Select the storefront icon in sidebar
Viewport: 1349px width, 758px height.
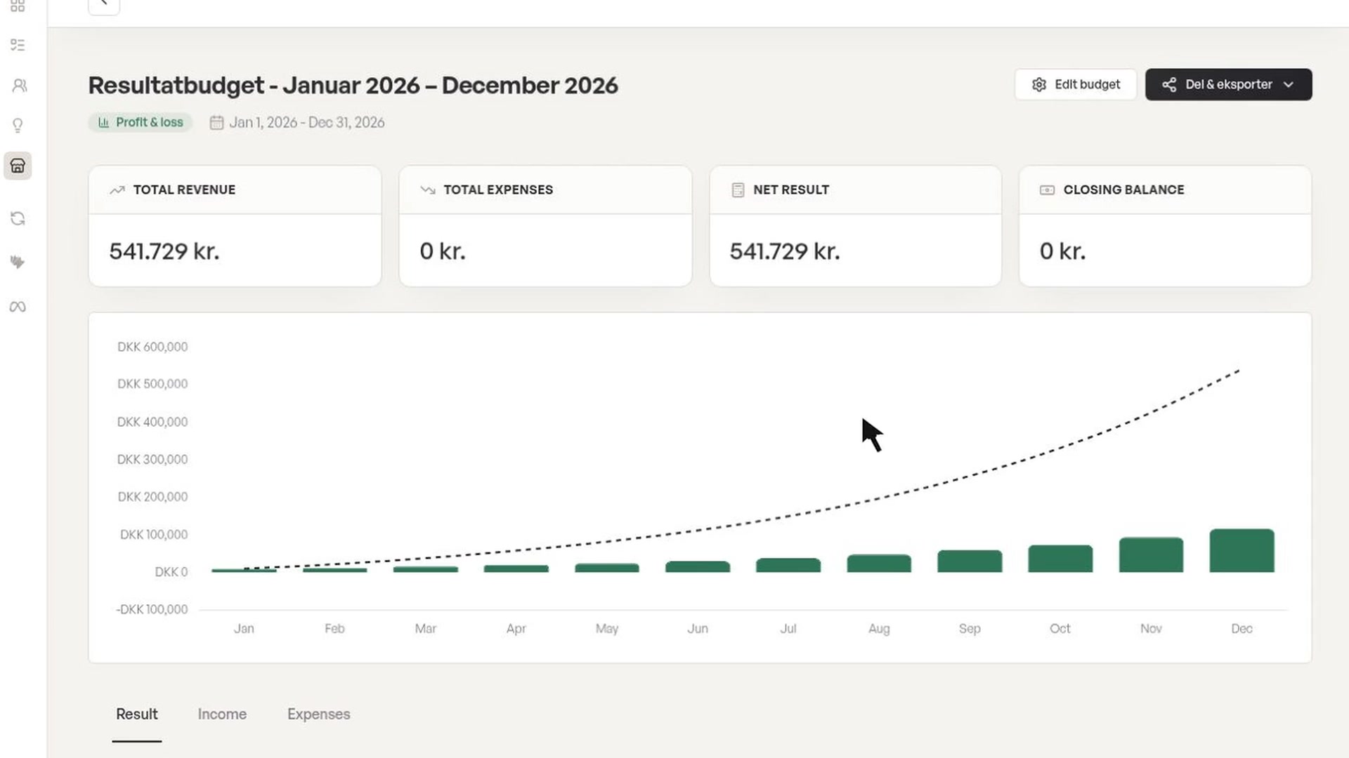click(18, 166)
